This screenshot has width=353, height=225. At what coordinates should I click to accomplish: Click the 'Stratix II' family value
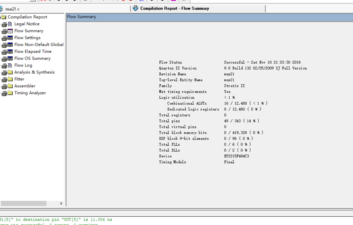point(234,86)
